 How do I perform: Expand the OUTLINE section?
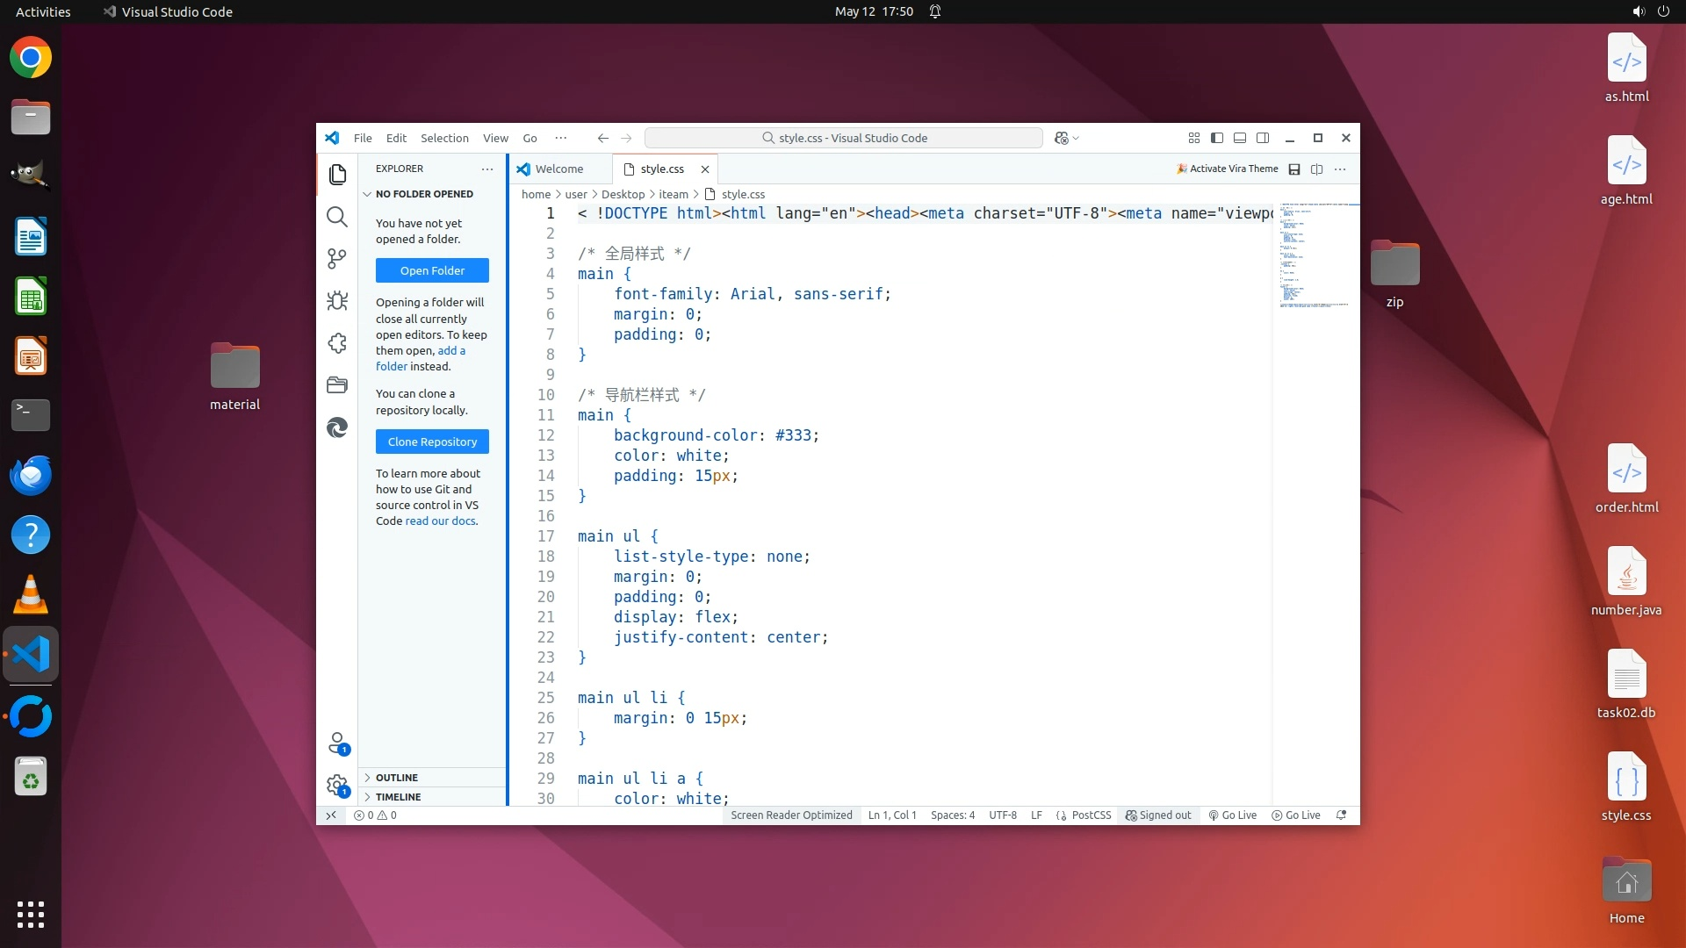pyautogui.click(x=397, y=778)
